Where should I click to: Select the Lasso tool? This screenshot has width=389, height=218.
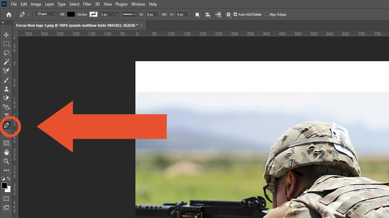[6, 53]
